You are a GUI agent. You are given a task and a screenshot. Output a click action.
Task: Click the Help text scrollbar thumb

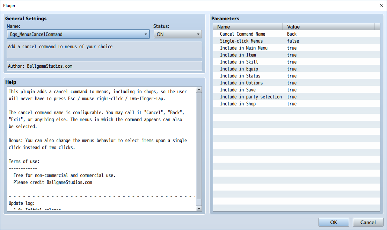click(199, 146)
